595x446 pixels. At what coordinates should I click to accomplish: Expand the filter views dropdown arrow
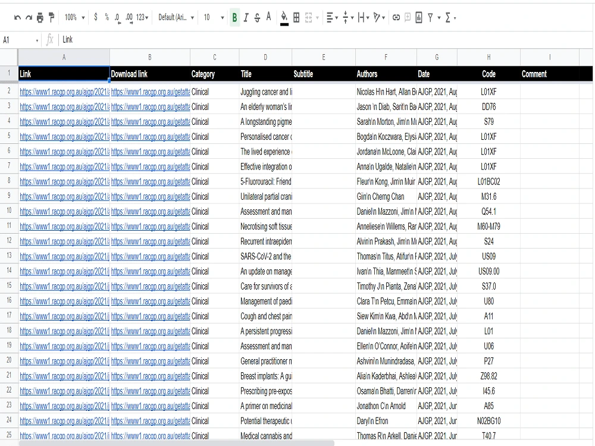pos(439,18)
